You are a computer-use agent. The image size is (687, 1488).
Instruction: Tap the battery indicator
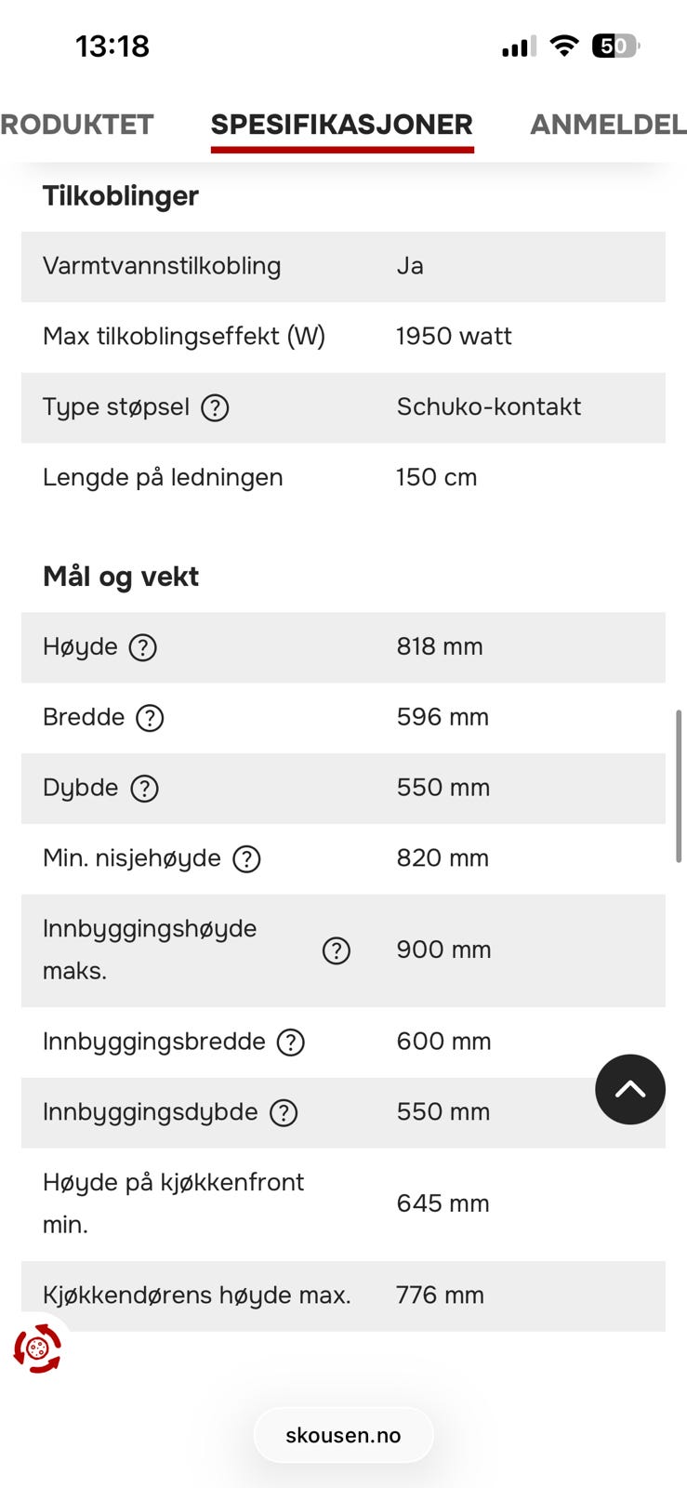(614, 46)
